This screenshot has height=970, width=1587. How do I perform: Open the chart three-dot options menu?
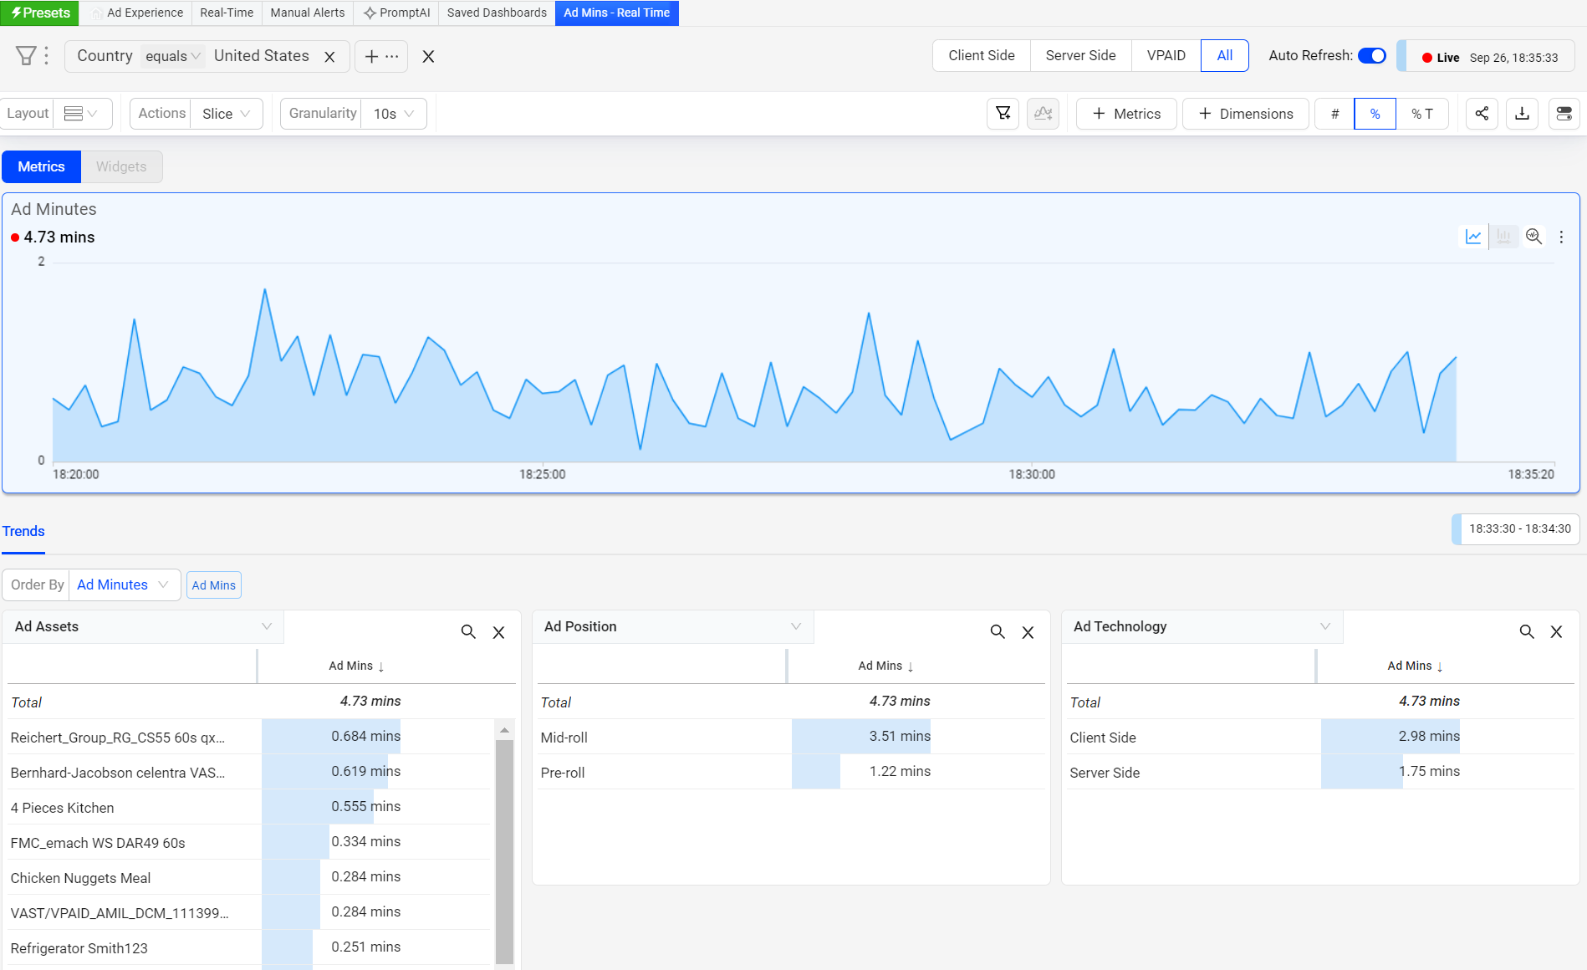tap(1561, 237)
